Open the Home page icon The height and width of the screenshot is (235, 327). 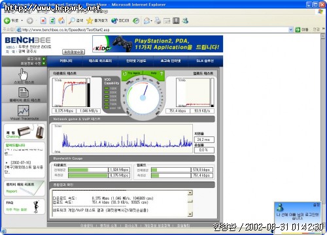point(61,21)
